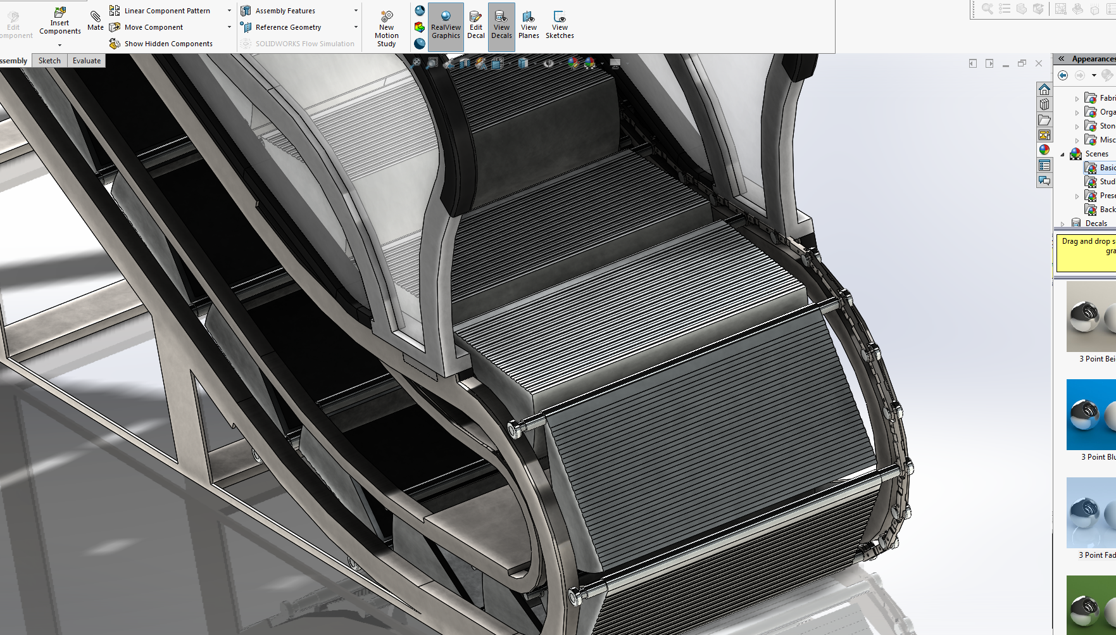This screenshot has width=1116, height=635.
Task: Click the Hide/Show Items eye icon
Action: coord(548,63)
